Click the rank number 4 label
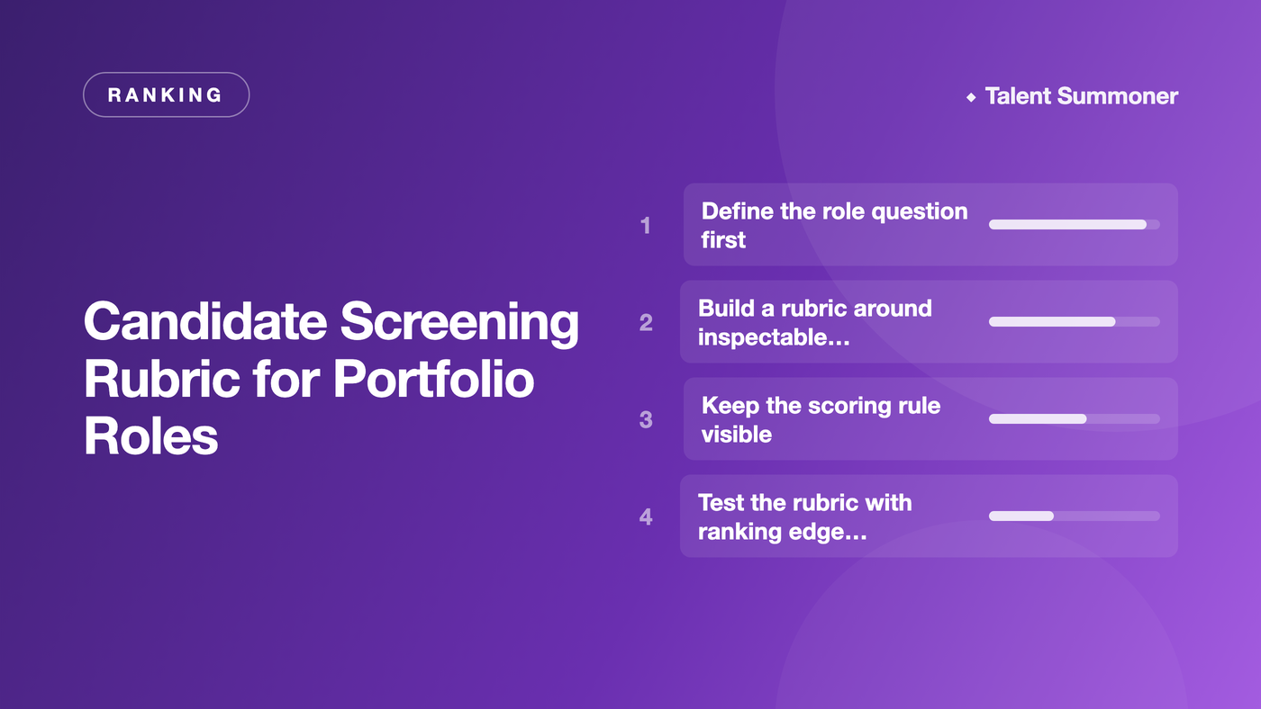 click(x=646, y=516)
